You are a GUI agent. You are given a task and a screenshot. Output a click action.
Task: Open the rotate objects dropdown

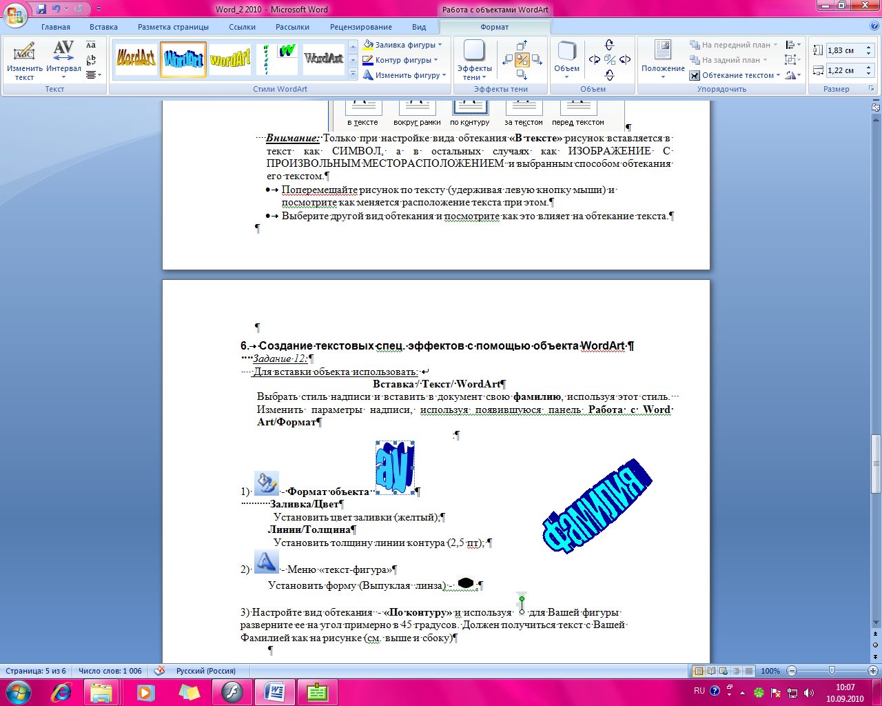tap(793, 74)
